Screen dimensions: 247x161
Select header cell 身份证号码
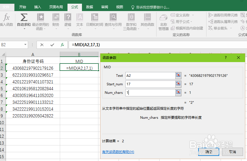point(33,61)
